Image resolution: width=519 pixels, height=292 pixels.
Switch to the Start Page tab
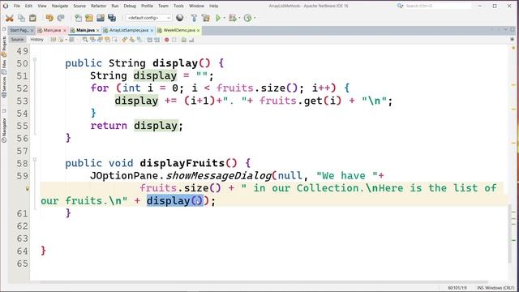(19, 30)
